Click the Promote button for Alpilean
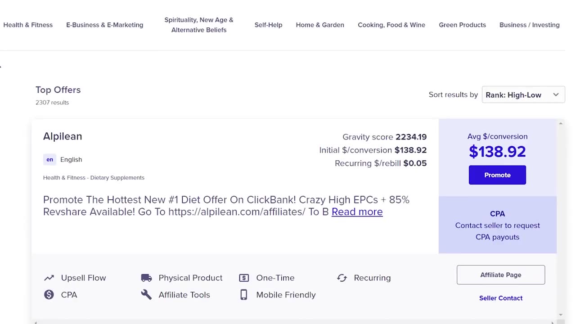This screenshot has width=576, height=324. (497, 175)
